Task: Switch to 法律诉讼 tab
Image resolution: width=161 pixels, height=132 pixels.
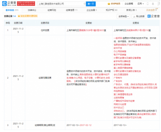Action: point(32,10)
